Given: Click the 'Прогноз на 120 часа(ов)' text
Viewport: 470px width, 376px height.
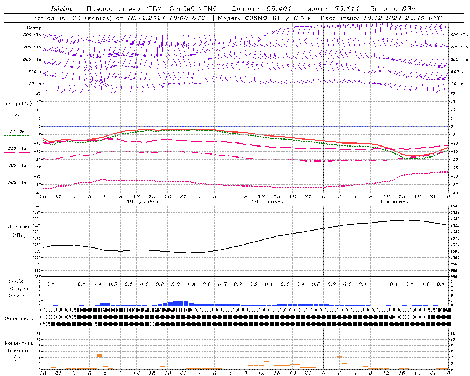Looking at the screenshot, I should [70, 18].
